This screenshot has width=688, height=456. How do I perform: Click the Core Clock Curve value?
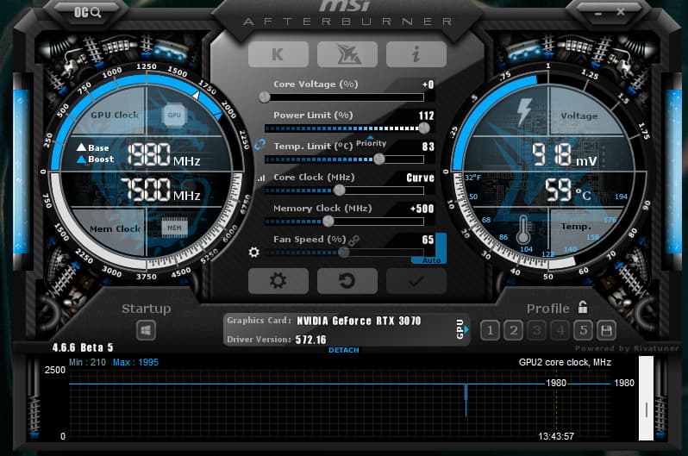point(421,178)
